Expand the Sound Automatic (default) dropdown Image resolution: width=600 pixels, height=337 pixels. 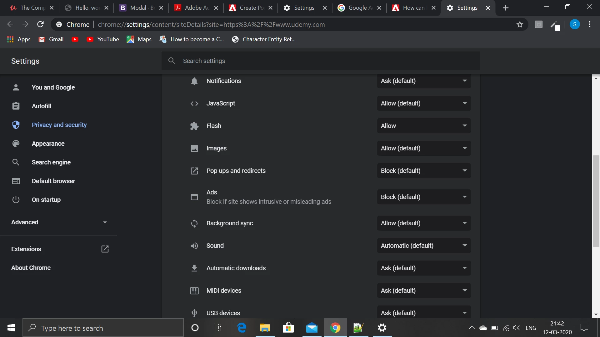point(424,246)
